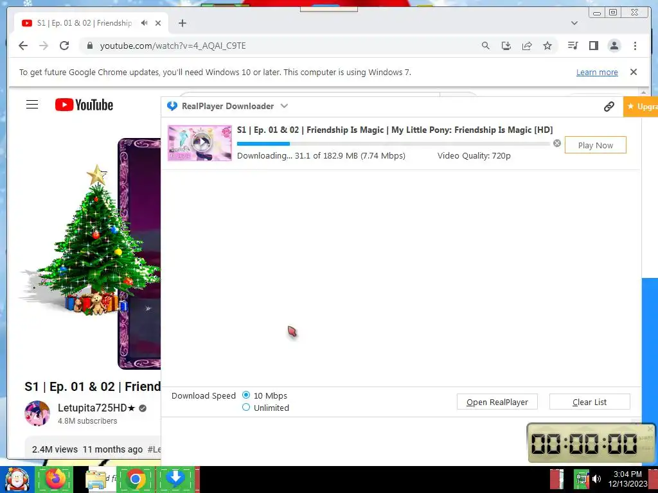The width and height of the screenshot is (658, 493).
Task: Go to YouTube home via logo
Action: (84, 105)
